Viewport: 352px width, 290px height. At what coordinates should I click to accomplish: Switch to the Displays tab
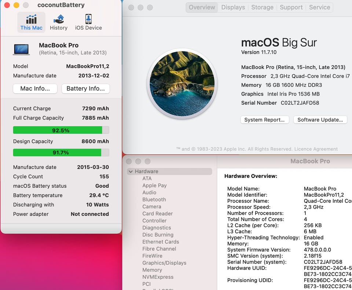(233, 7)
